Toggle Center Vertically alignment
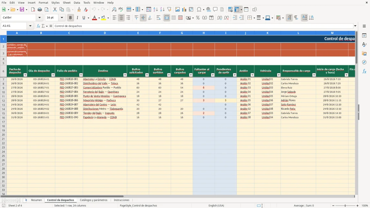This screenshot has height=208, width=370. tap(143, 18)
